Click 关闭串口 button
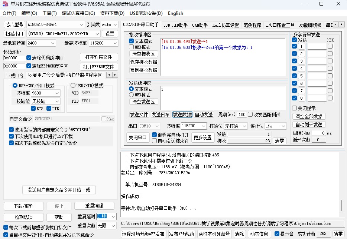This screenshot has height=239, width=347. click(x=138, y=137)
